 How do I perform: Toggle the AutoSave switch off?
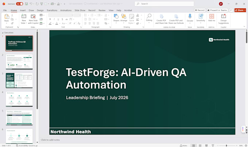click(19, 4)
